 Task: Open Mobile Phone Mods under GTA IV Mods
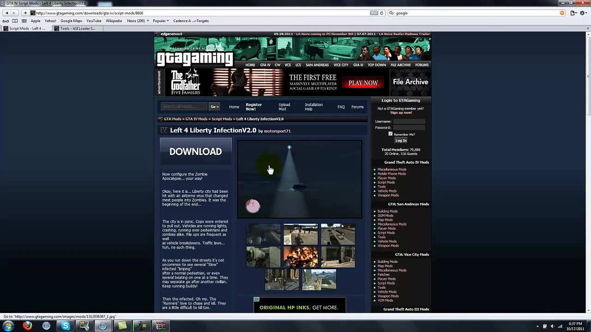392,174
